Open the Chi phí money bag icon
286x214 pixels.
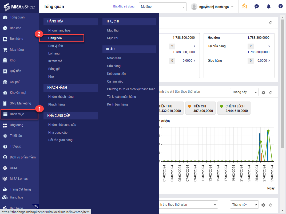[5, 82]
